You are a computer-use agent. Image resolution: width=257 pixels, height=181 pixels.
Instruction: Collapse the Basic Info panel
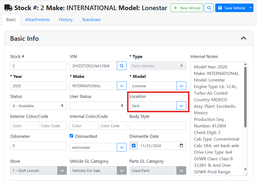coord(243,38)
